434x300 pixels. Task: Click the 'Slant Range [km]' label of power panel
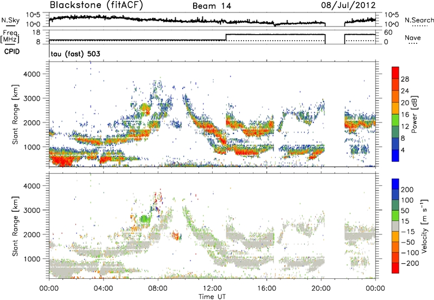(x=15, y=114)
